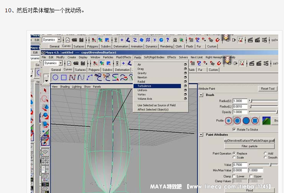Click the square curve shelf icon
Viewport: 284px width, 193px height.
(x=64, y=78)
